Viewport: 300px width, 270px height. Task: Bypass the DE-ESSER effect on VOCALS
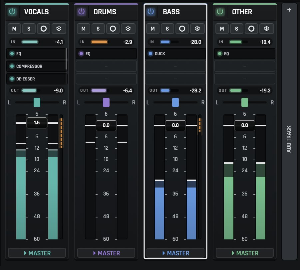12,79
